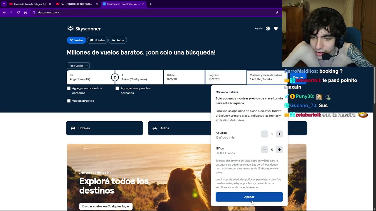Switch to the 'Probando Comida Callejera' YouTube tab
The image size is (376, 211).
tap(28, 4)
